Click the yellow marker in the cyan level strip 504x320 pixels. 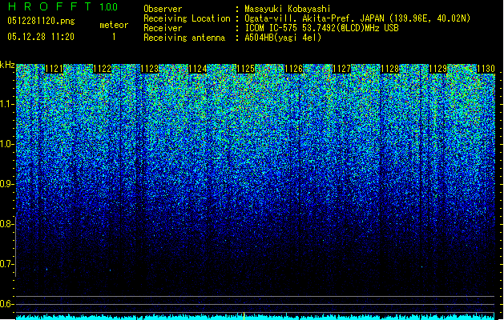click(x=244, y=316)
